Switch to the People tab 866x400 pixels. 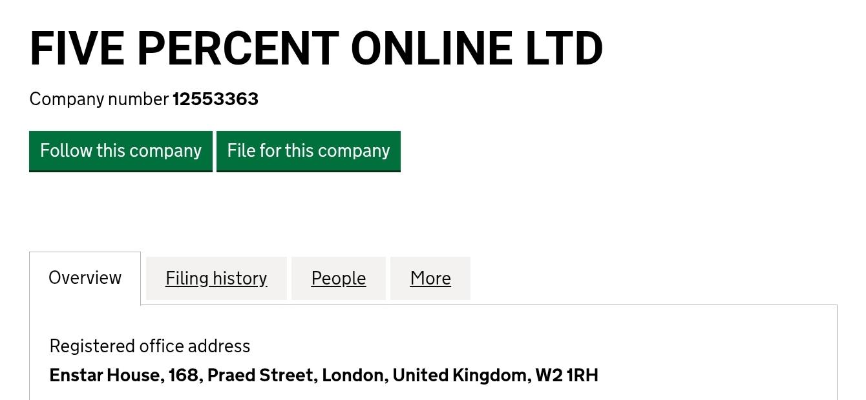pyautogui.click(x=338, y=278)
